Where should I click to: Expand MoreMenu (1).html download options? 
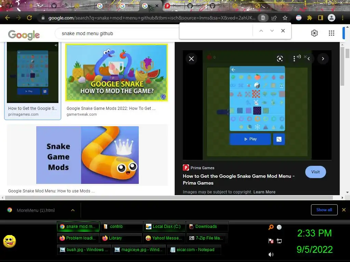point(73,210)
